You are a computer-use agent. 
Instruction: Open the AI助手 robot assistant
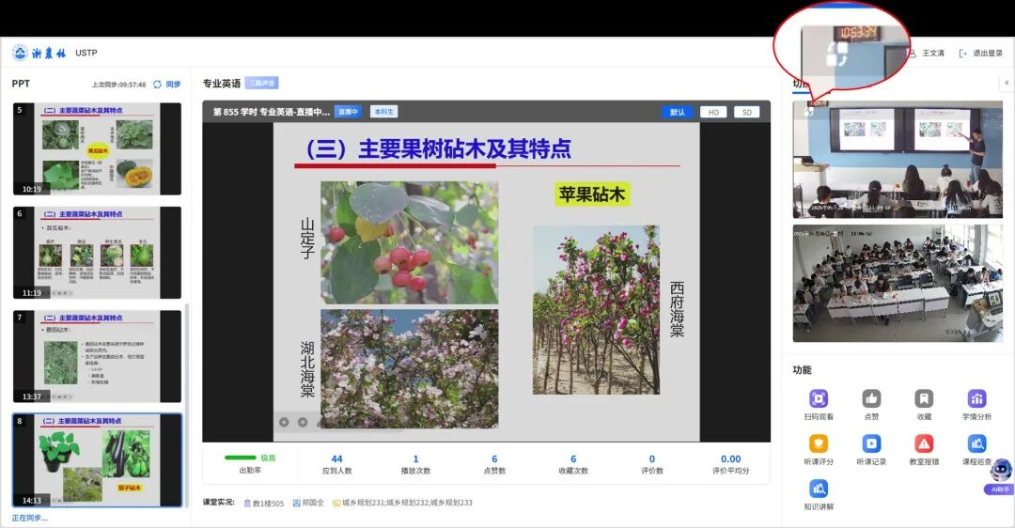(1000, 473)
